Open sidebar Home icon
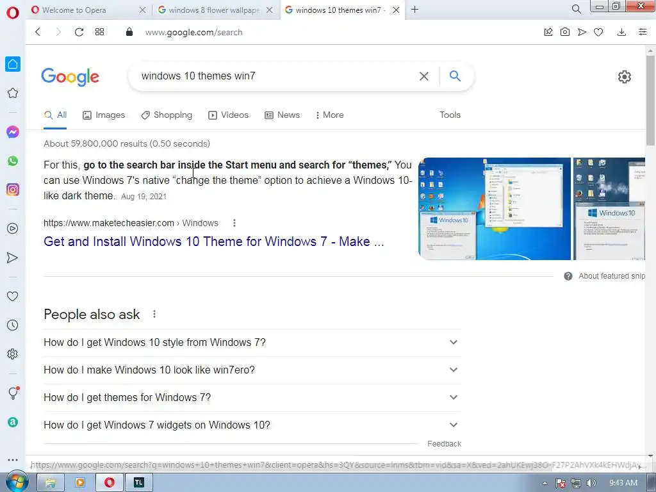656x492 pixels. (x=13, y=64)
